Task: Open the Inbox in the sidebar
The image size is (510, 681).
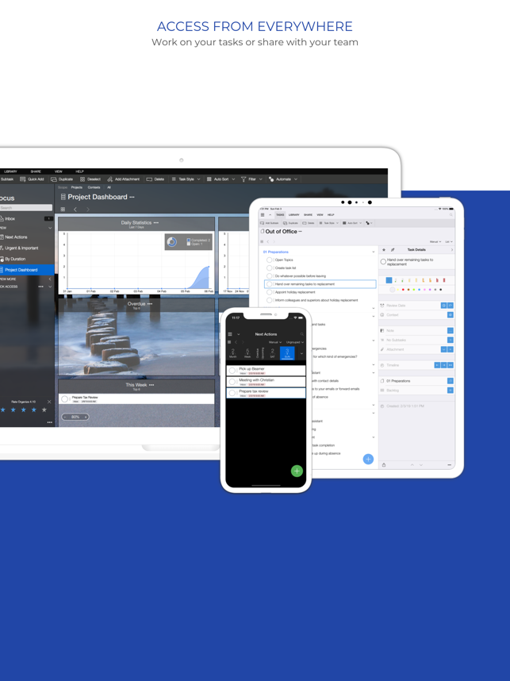Action: 10,218
